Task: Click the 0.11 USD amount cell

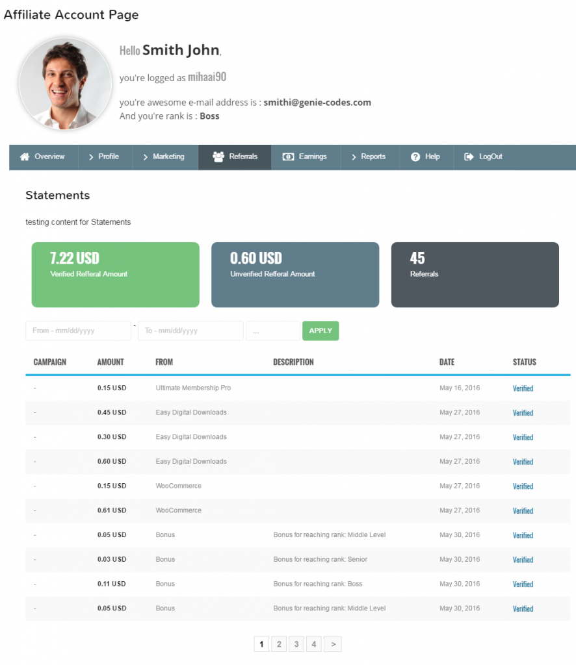Action: pyautogui.click(x=112, y=584)
